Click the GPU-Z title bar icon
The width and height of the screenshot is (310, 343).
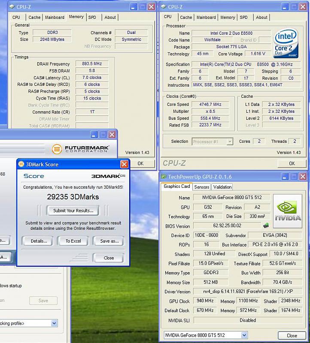pos(164,177)
